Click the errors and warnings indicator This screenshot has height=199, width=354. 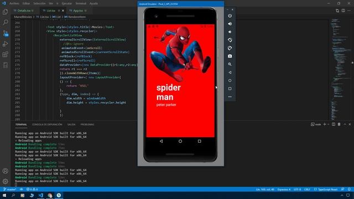[32, 189]
